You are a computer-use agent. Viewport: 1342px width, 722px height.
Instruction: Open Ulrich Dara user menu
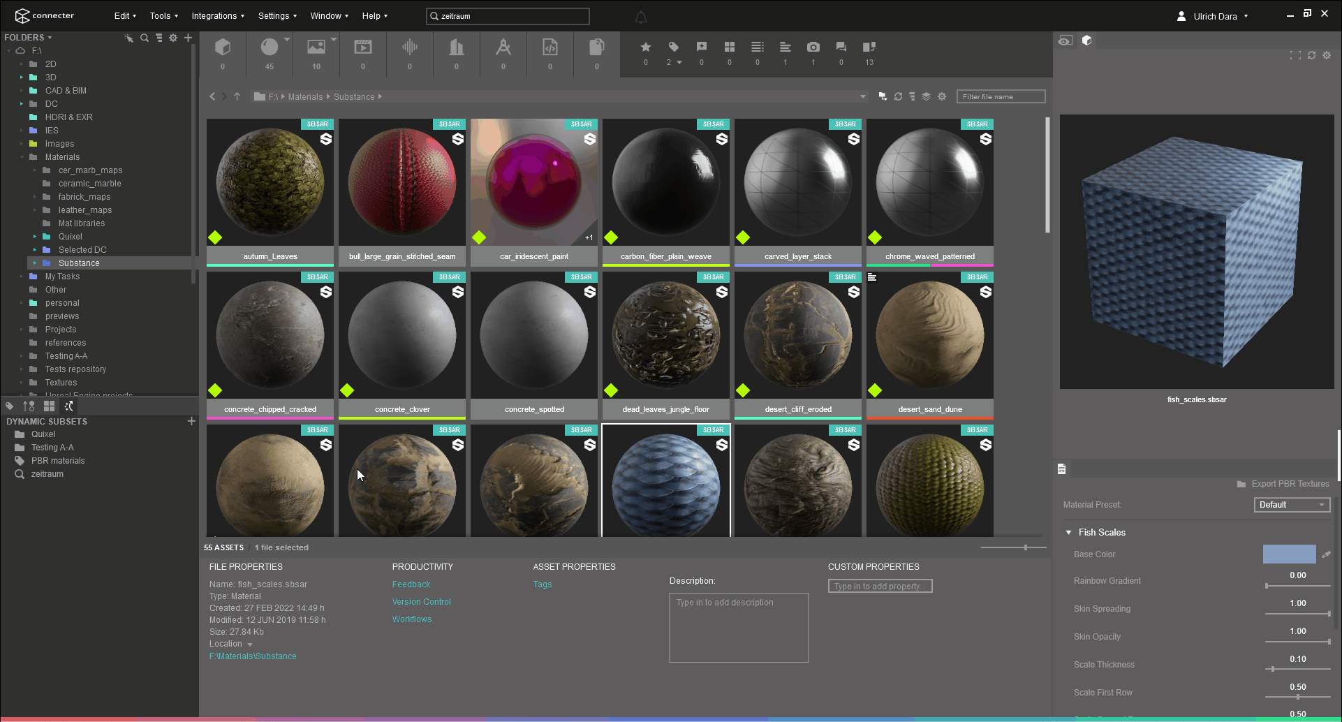point(1213,16)
